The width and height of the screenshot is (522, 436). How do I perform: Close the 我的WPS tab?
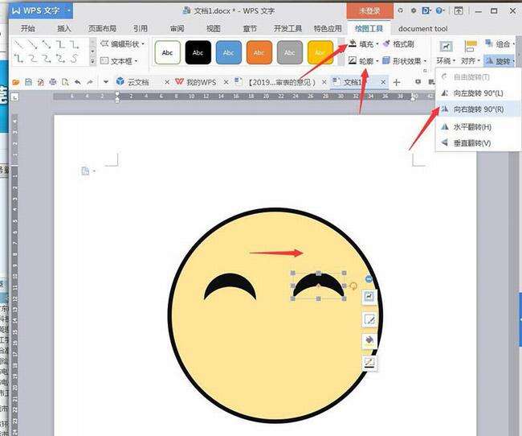point(226,82)
